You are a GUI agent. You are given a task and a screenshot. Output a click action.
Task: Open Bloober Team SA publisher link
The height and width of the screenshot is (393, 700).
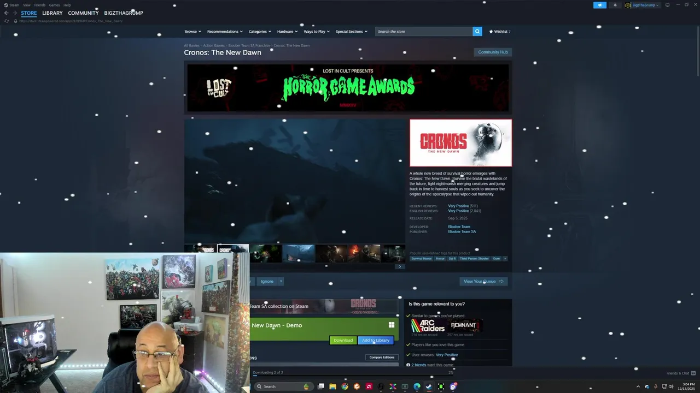[462, 231]
